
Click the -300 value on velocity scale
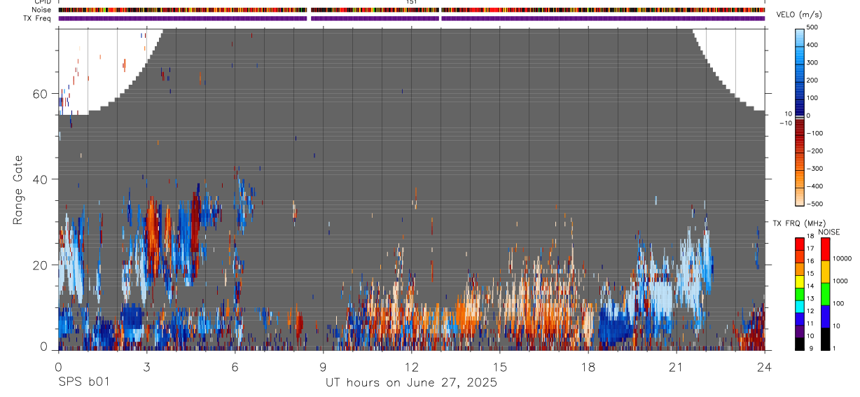814,169
